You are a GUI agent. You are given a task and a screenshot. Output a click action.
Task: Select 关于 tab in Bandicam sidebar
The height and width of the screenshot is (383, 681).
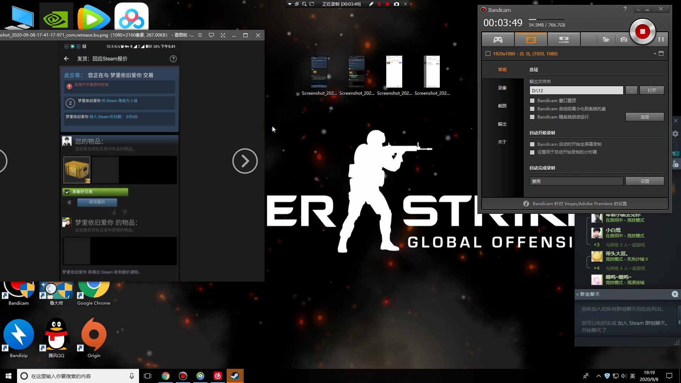pos(502,142)
